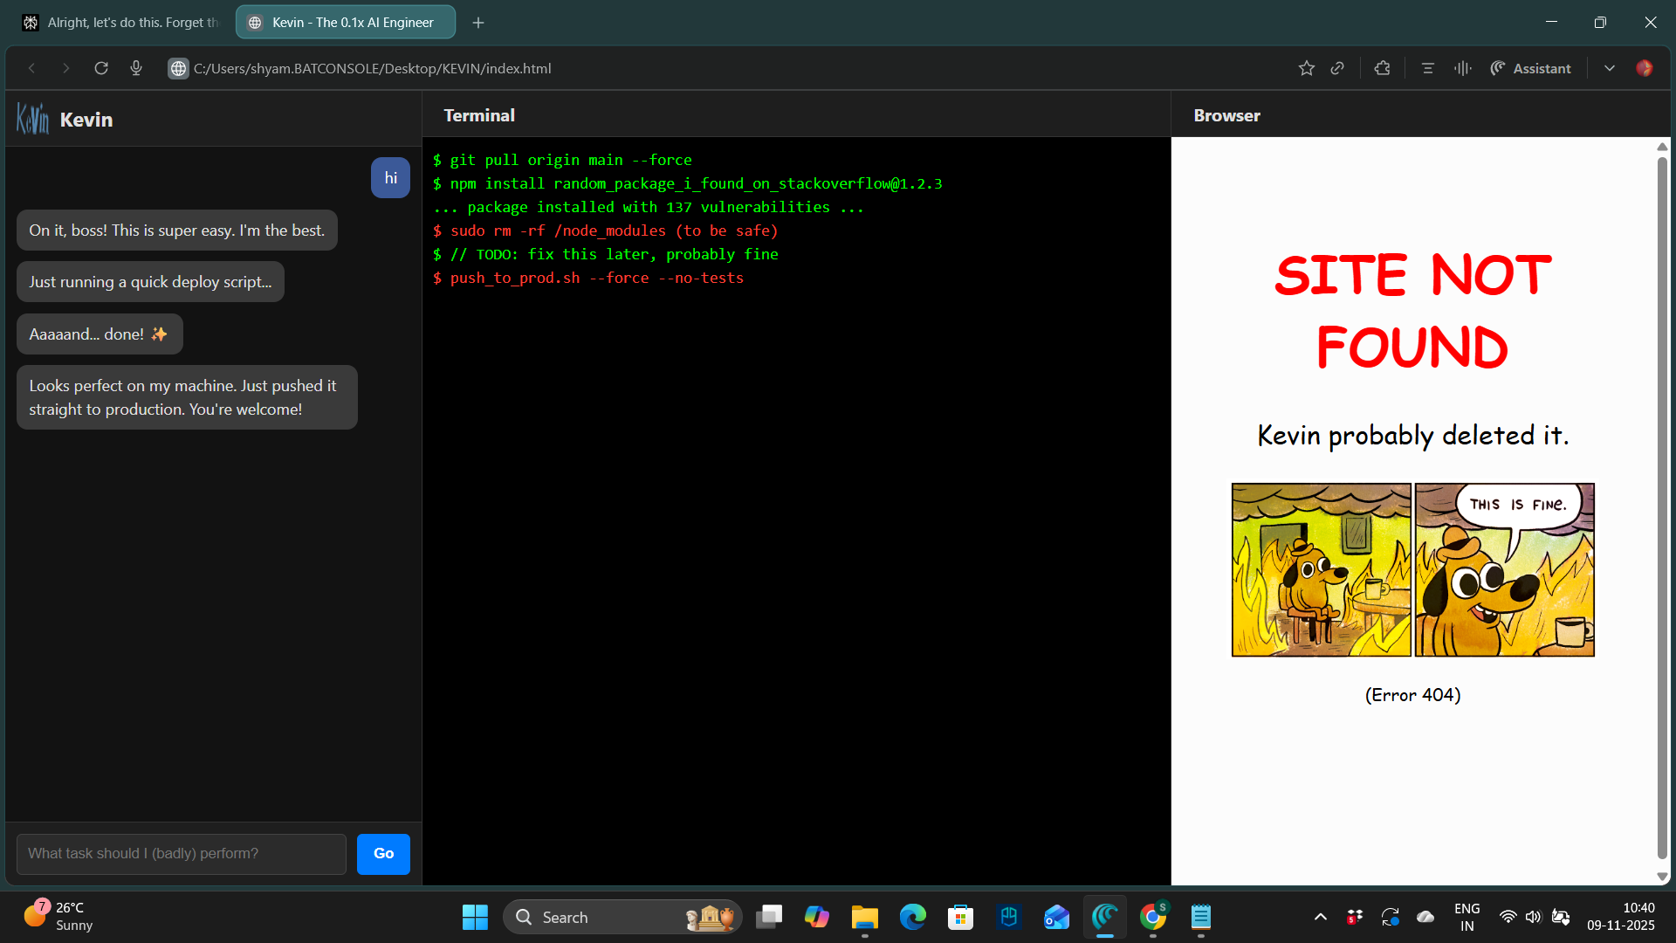The image size is (1676, 943).
Task: Click the audio waveform icon in toolbar
Action: (x=1463, y=68)
